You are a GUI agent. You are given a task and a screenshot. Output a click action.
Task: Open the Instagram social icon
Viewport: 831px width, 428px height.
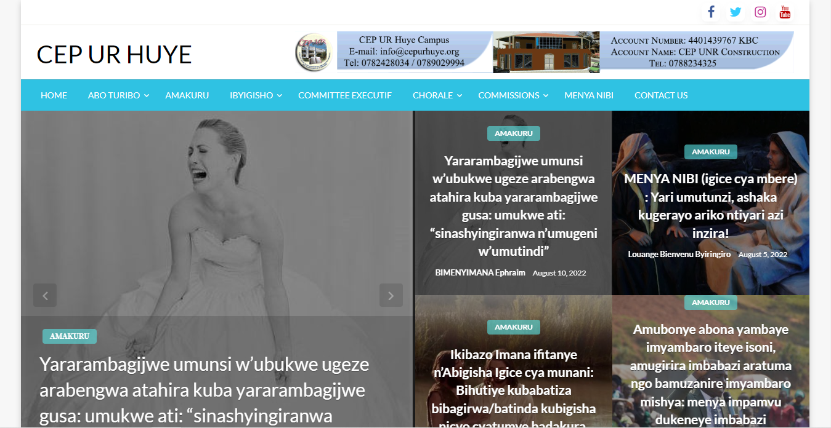(760, 12)
